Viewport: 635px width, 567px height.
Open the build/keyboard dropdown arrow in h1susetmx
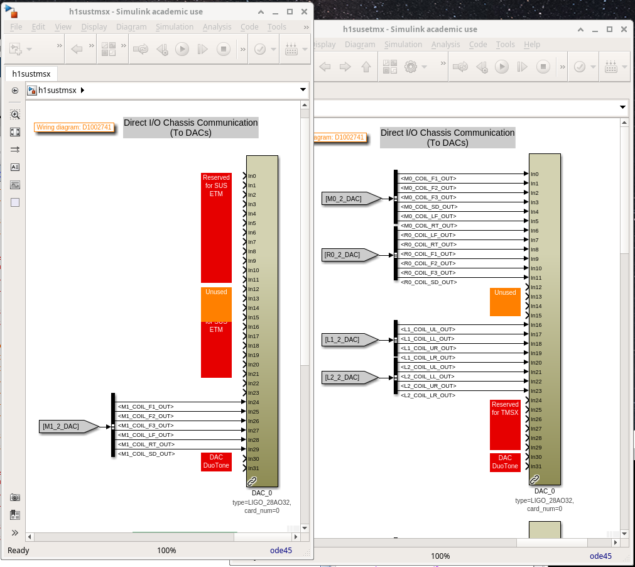click(624, 67)
